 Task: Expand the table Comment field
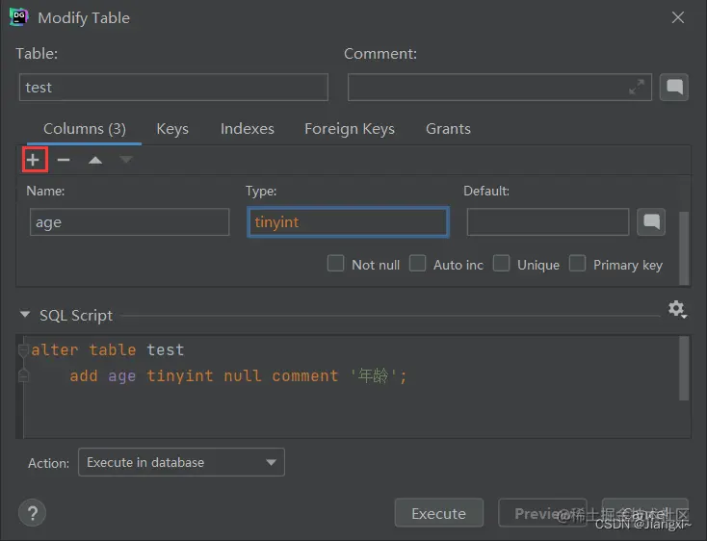637,88
